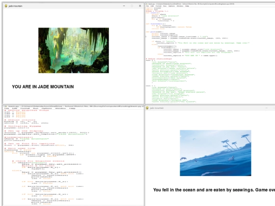Viewport: 275px width, 206px height.
Task: Click the file path title of the lower IDLE editor
Action: (x=76, y=106)
